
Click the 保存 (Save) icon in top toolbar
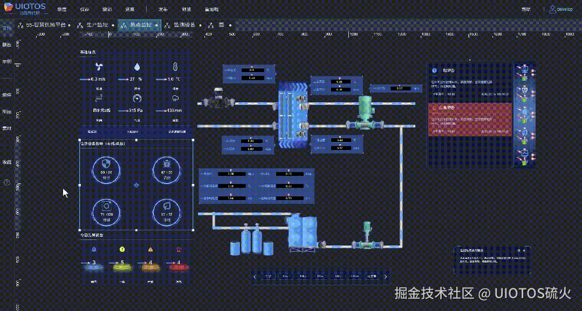[85, 9]
